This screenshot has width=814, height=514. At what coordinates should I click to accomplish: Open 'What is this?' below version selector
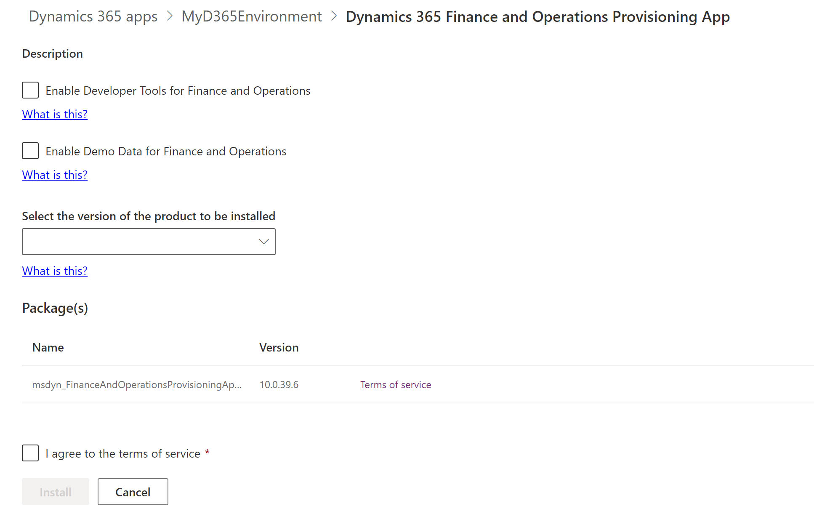pos(54,271)
